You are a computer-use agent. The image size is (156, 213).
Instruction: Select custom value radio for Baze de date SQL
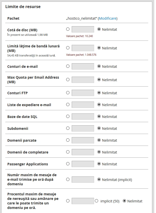tap(68, 116)
